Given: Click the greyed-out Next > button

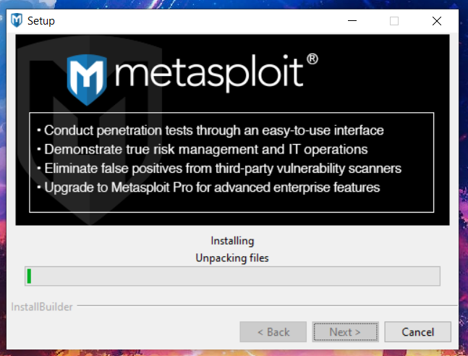Looking at the screenshot, I should [345, 332].
